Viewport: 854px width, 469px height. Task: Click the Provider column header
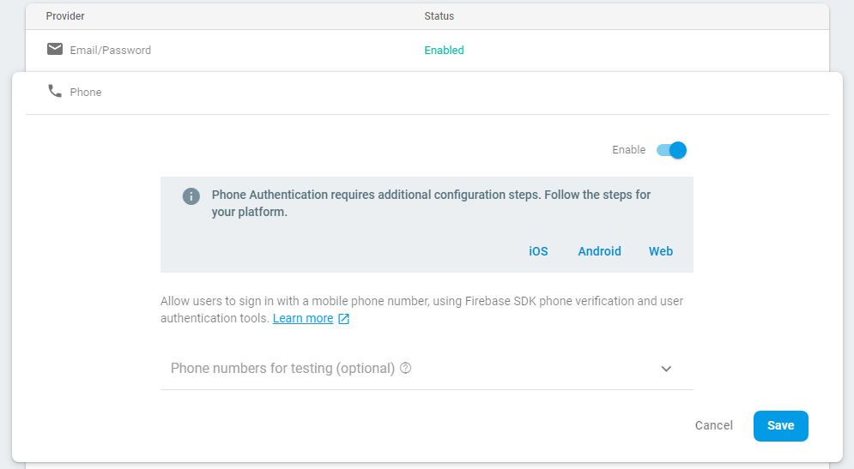point(65,16)
